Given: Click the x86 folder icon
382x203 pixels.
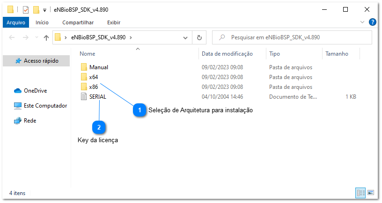Looking at the screenshot, I should point(84,87).
